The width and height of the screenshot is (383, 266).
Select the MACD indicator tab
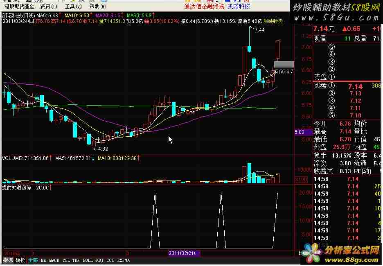click(54, 260)
